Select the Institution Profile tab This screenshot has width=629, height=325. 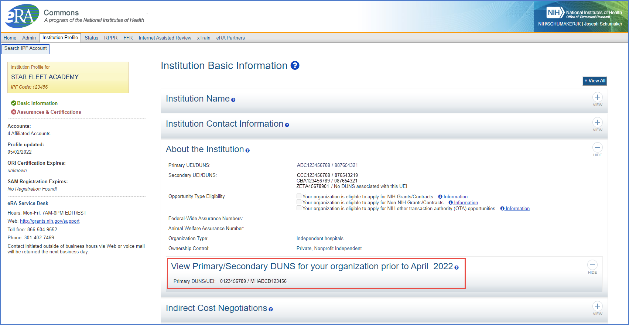(60, 38)
